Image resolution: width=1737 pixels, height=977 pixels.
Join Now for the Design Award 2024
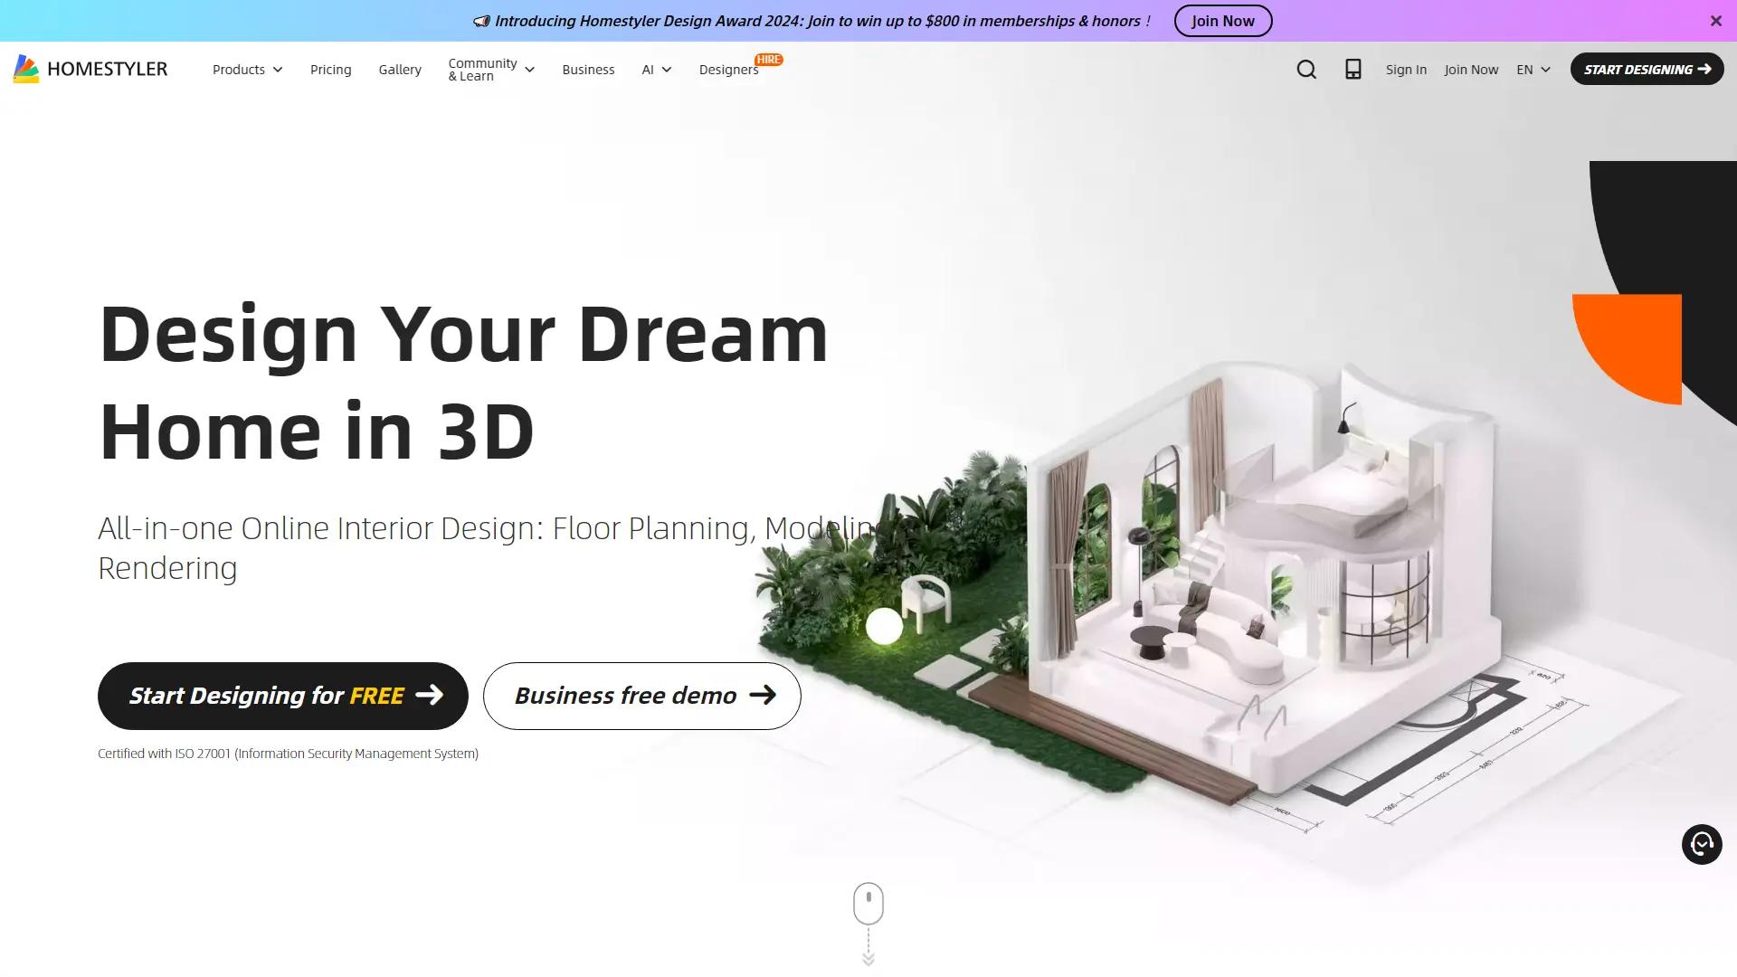[1222, 20]
